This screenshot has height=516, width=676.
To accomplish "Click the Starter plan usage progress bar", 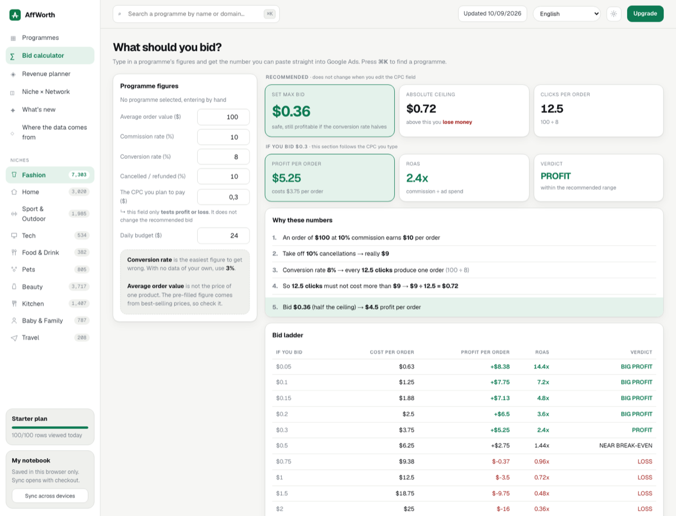I will point(50,428).
